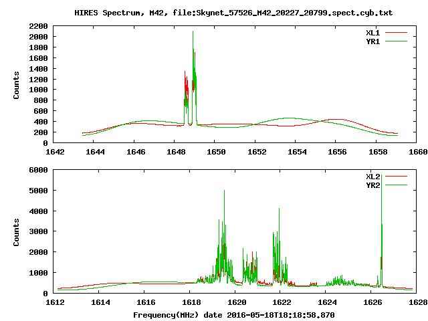Click the Frequency(MHz) date x-axis label
This screenshot has height=321, width=428.
click(x=233, y=314)
